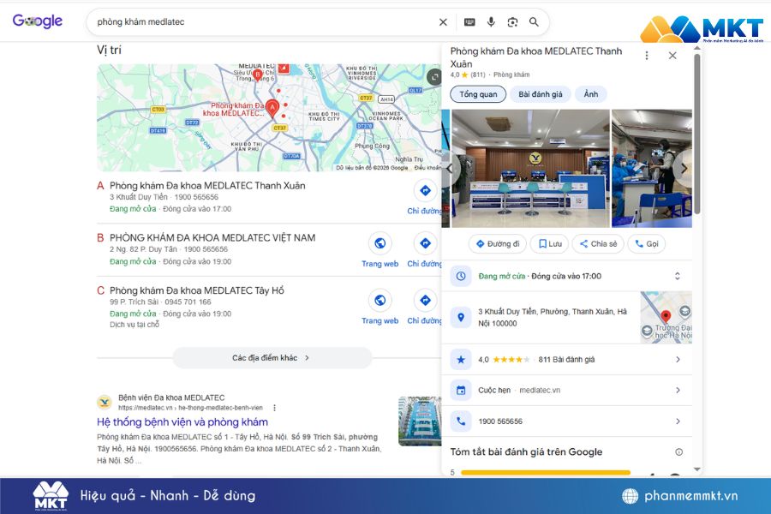Click the magnifier search icon
The width and height of the screenshot is (771, 514).
point(534,22)
